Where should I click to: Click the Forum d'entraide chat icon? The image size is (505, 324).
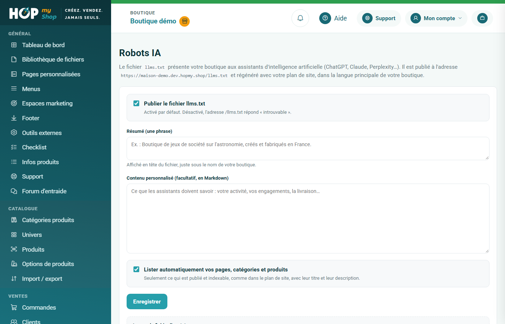point(14,191)
